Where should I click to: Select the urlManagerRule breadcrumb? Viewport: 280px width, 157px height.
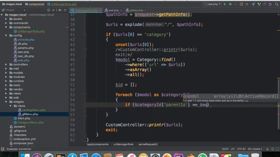point(123,144)
